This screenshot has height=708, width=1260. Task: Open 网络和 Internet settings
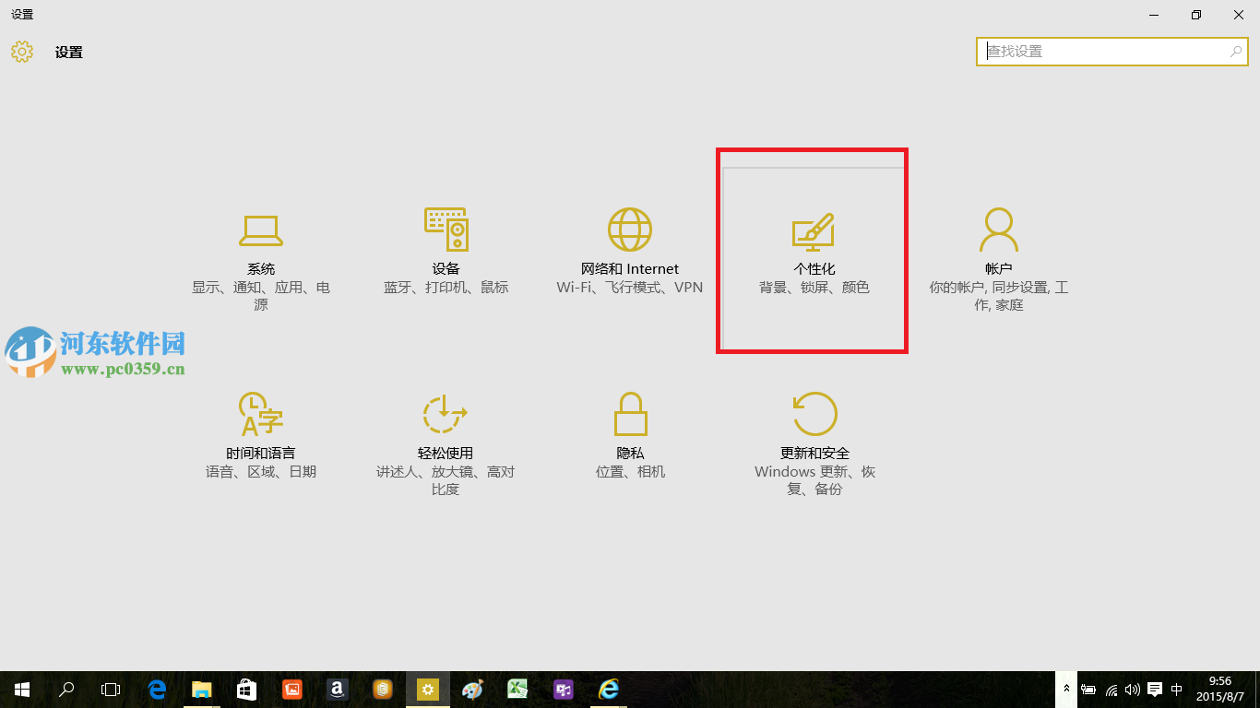pos(630,249)
